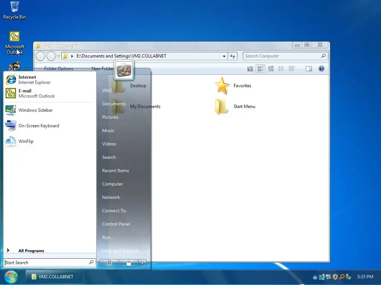Open Recent Items in the Start menu

coord(115,171)
